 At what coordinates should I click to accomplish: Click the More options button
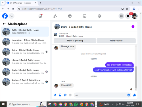(116, 41)
